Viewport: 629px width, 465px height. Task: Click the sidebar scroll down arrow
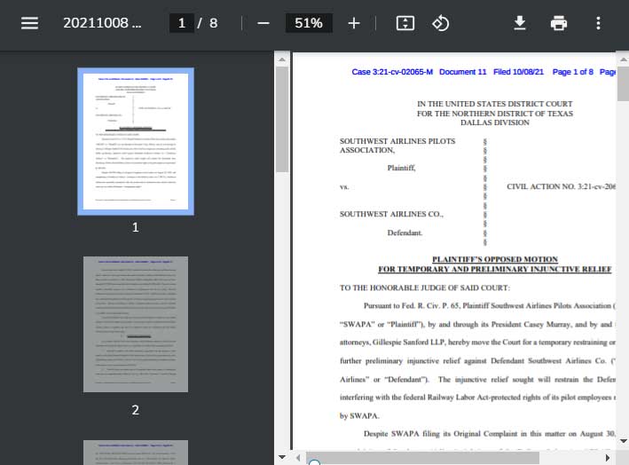click(x=282, y=457)
